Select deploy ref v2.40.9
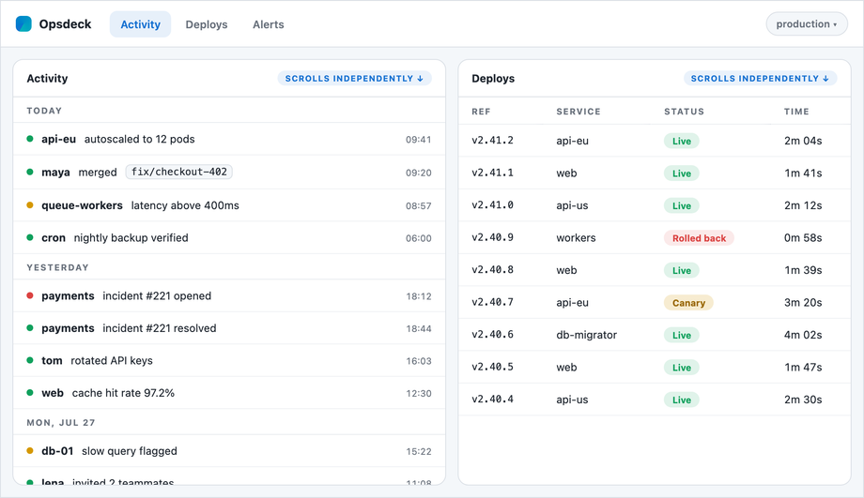 [x=493, y=237]
